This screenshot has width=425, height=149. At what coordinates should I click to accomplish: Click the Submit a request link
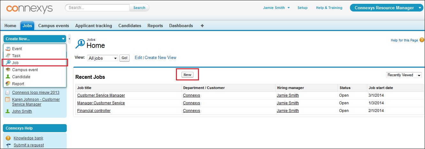click(29, 145)
